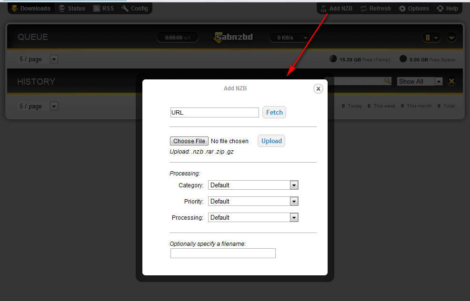Image resolution: width=470 pixels, height=301 pixels.
Task: Open the Show All history filter
Action: pos(420,81)
